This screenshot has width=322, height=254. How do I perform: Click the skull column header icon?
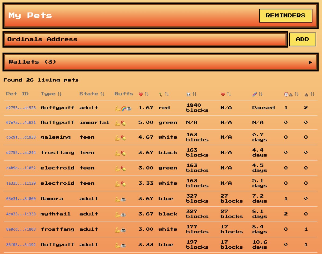coord(188,94)
